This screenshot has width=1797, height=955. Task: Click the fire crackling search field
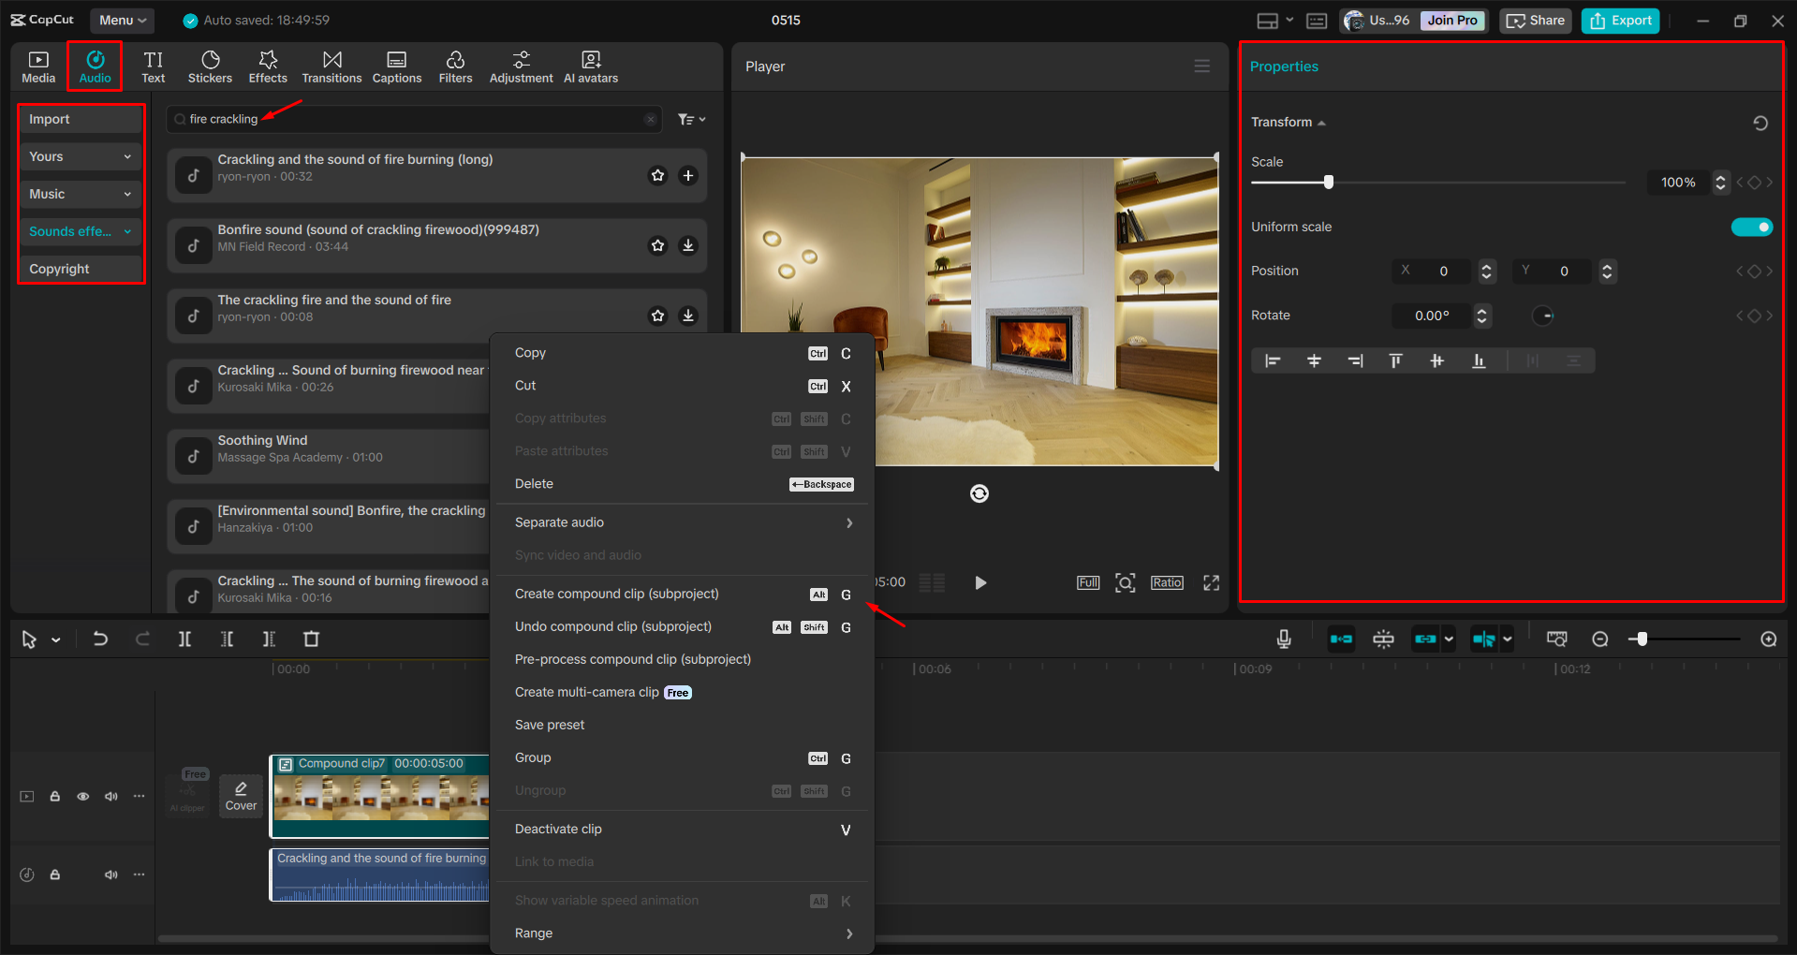click(412, 119)
